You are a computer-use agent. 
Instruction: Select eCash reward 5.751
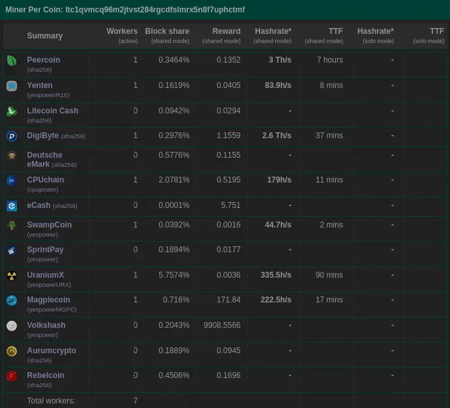coord(231,205)
